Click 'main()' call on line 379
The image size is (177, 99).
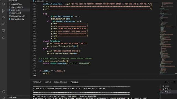(x=46, y=73)
